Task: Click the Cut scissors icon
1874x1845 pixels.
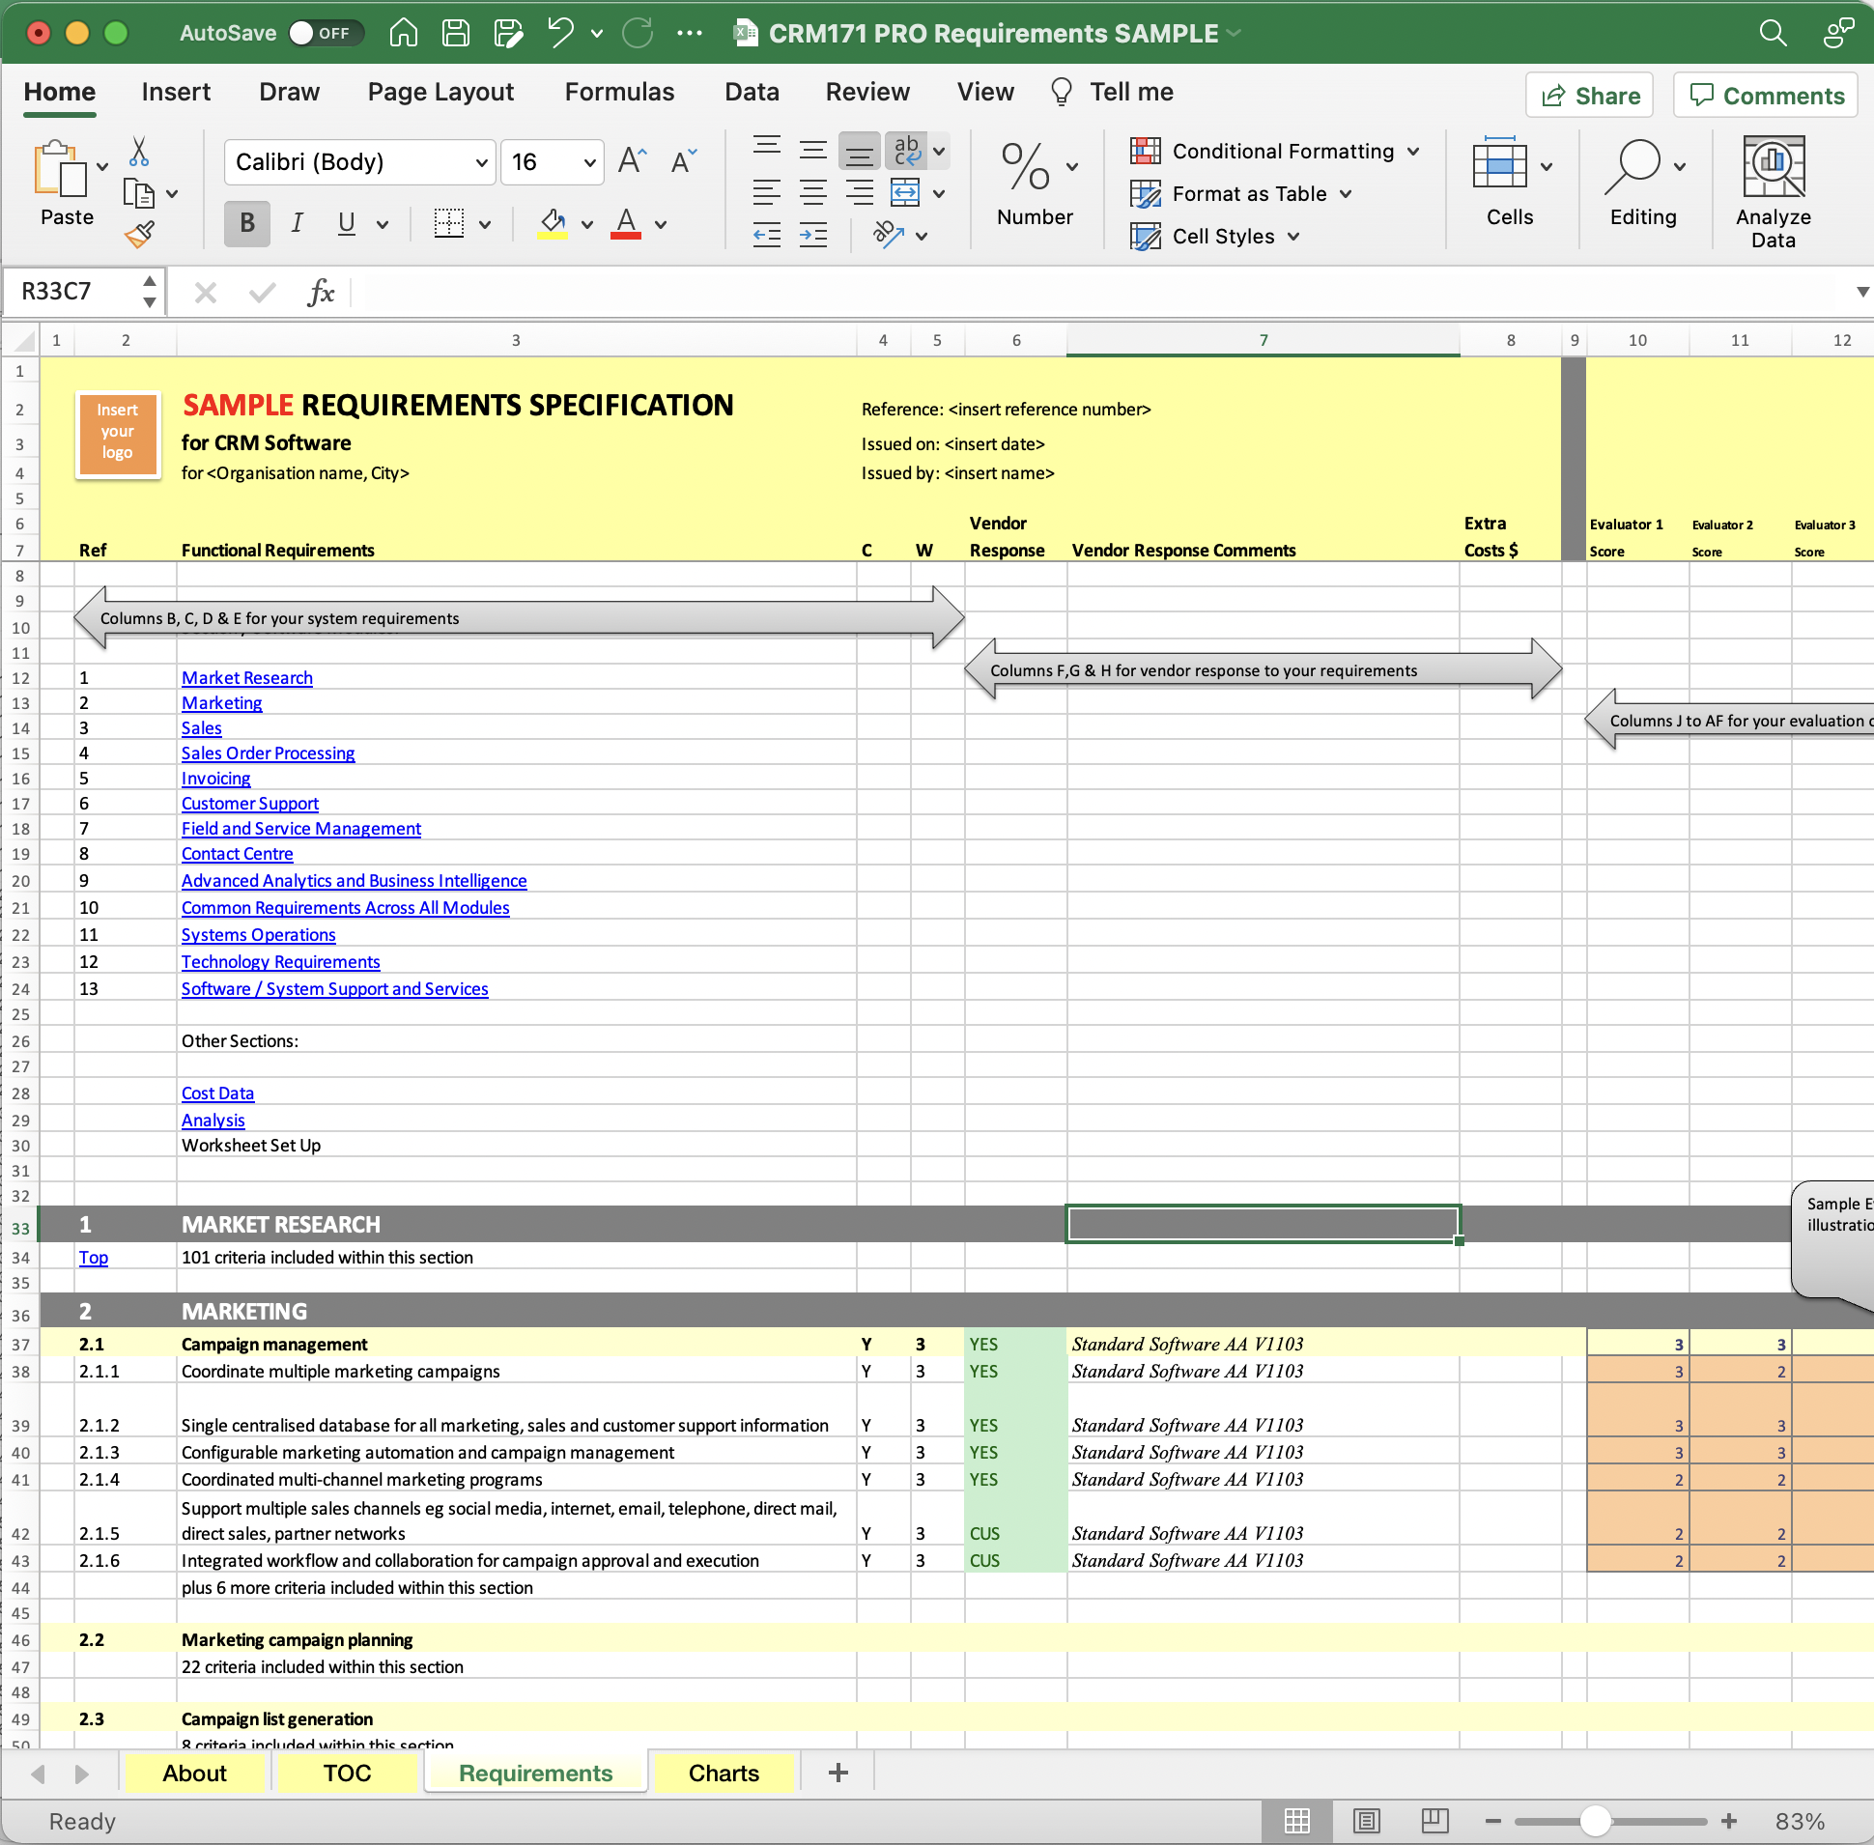Action: click(x=138, y=151)
